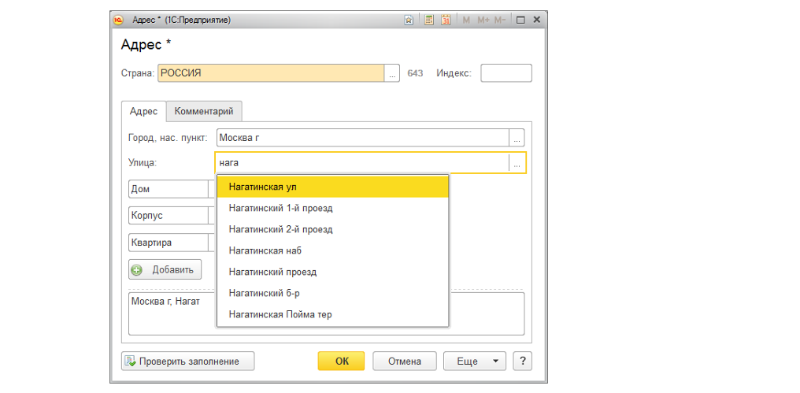
Task: Click the 1C application logo icon
Action: coord(119,20)
